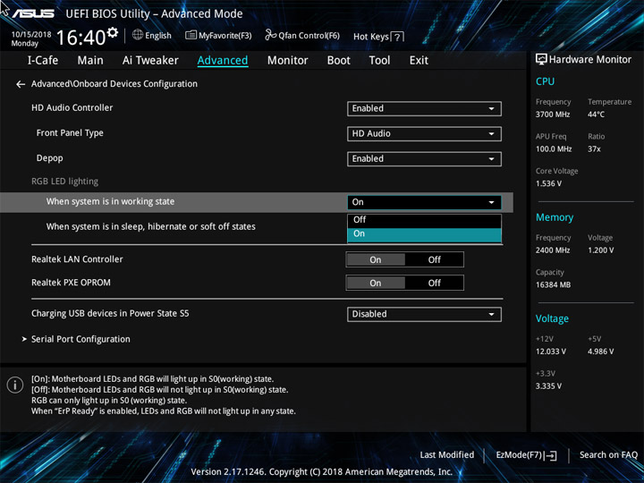
Task: Click the Front Panel Type label
Action: (70, 133)
